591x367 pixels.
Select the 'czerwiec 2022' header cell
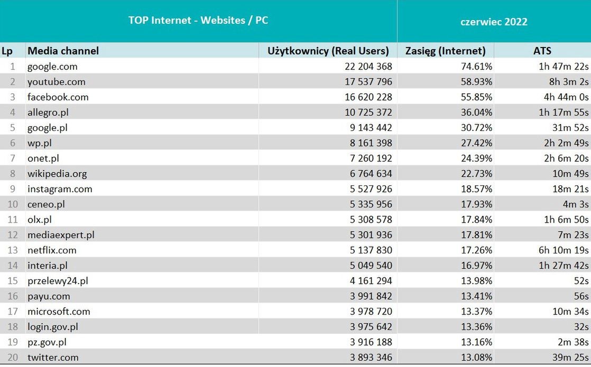tap(494, 22)
